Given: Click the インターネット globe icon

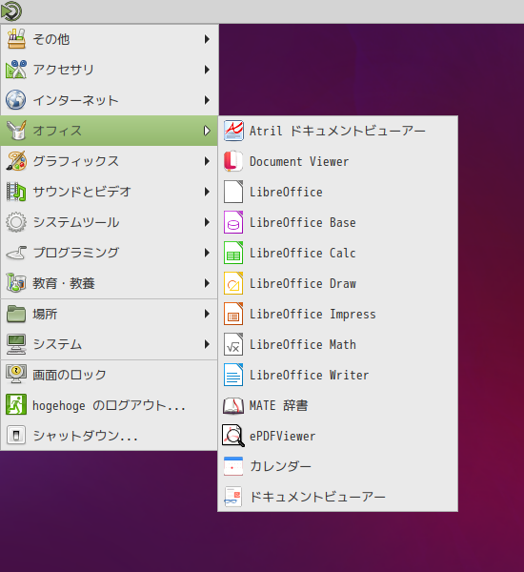Looking at the screenshot, I should pos(16,100).
